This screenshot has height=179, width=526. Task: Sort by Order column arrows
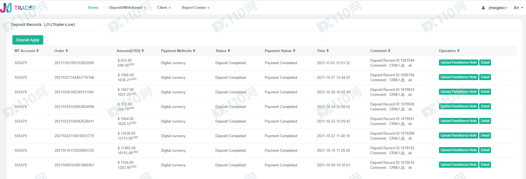click(67, 51)
